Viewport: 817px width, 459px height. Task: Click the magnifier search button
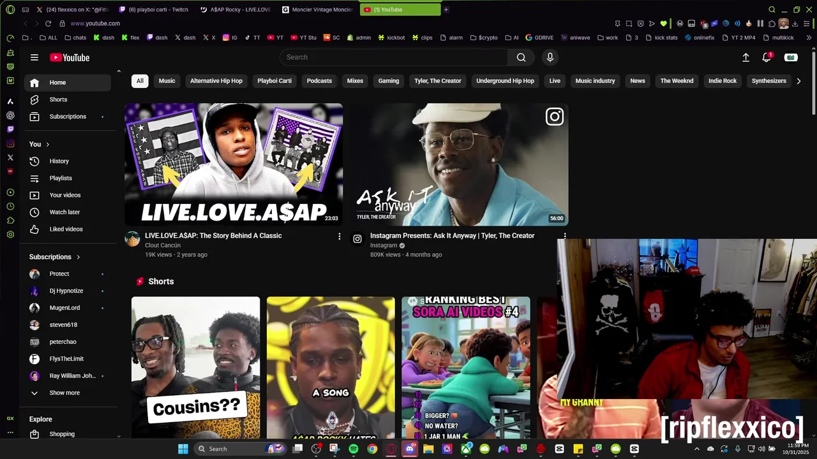521,57
